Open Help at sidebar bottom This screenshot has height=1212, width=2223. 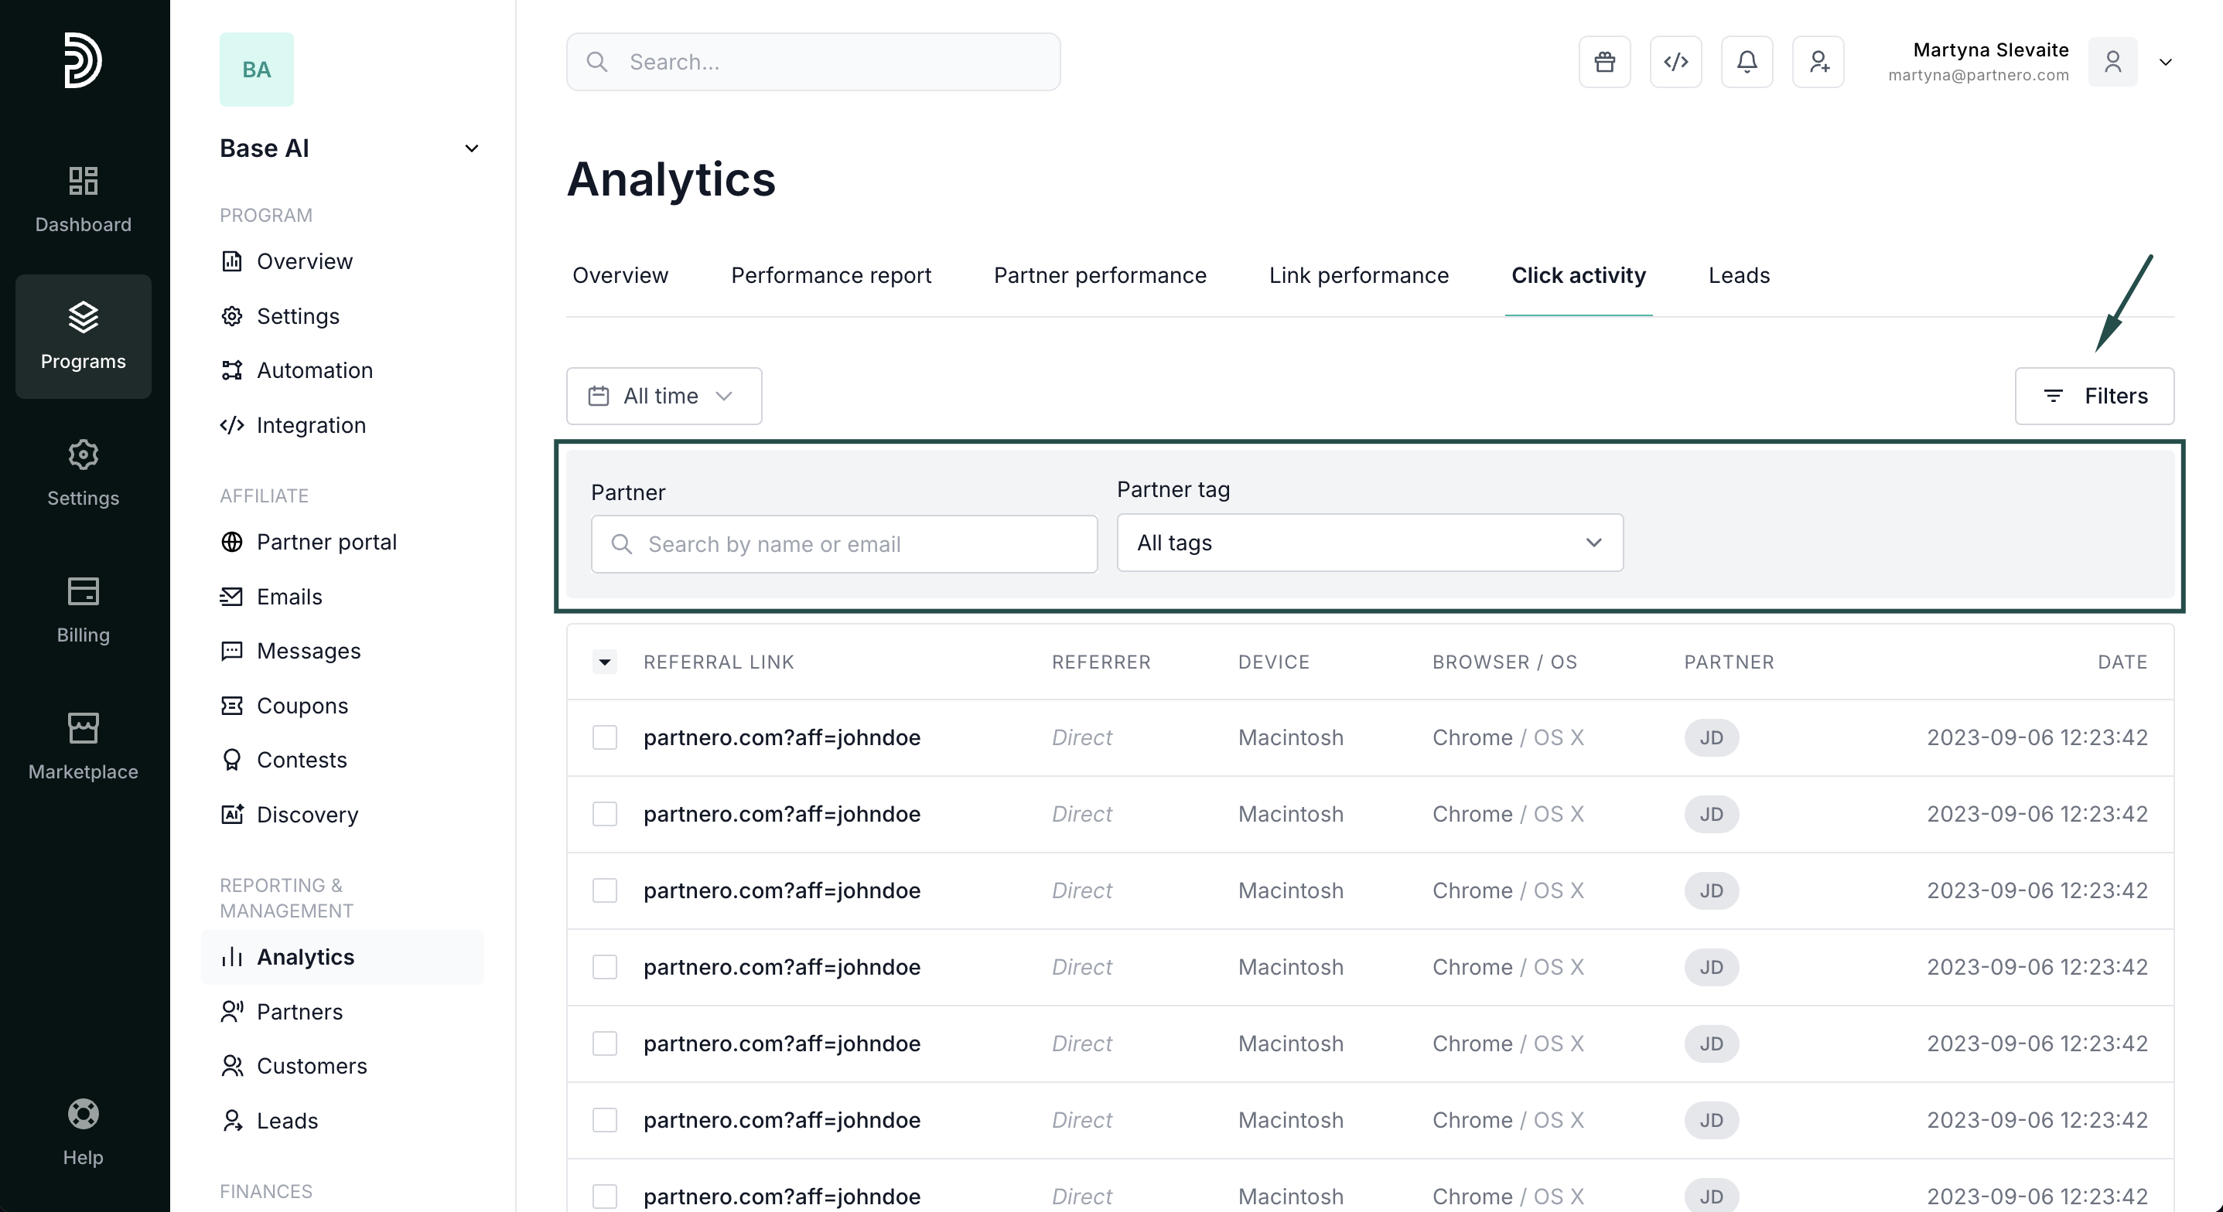(x=83, y=1132)
